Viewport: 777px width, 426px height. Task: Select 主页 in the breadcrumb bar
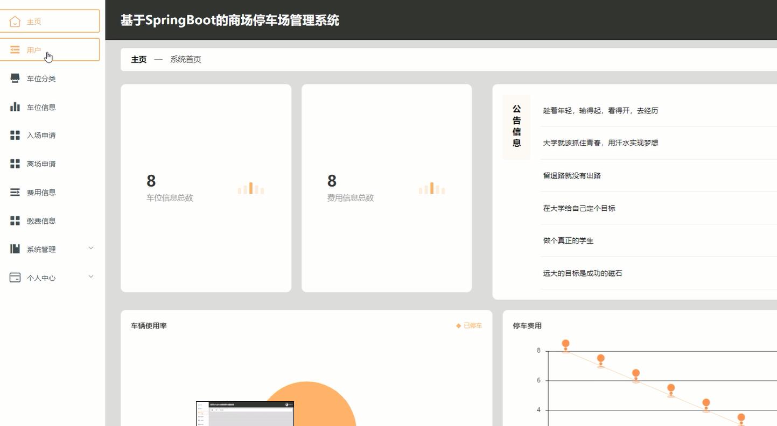click(x=138, y=59)
